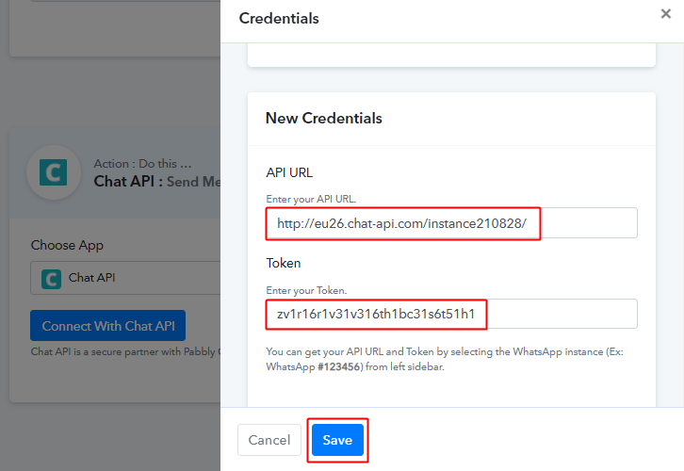Close the Credentials dialog with the X
This screenshot has height=471, width=684.
pyautogui.click(x=666, y=14)
